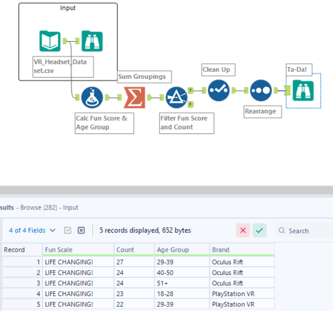The width and height of the screenshot is (333, 311).
Task: Expand the 4 of 4 Fields dropdown
Action: pyautogui.click(x=32, y=230)
